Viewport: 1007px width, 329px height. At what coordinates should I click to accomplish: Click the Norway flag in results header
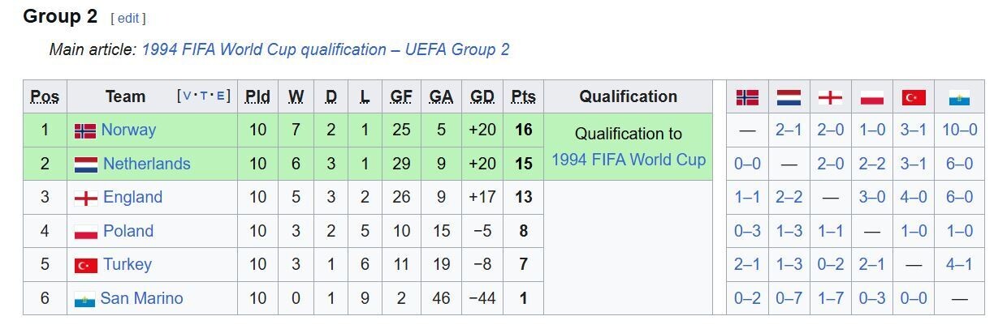click(x=747, y=97)
